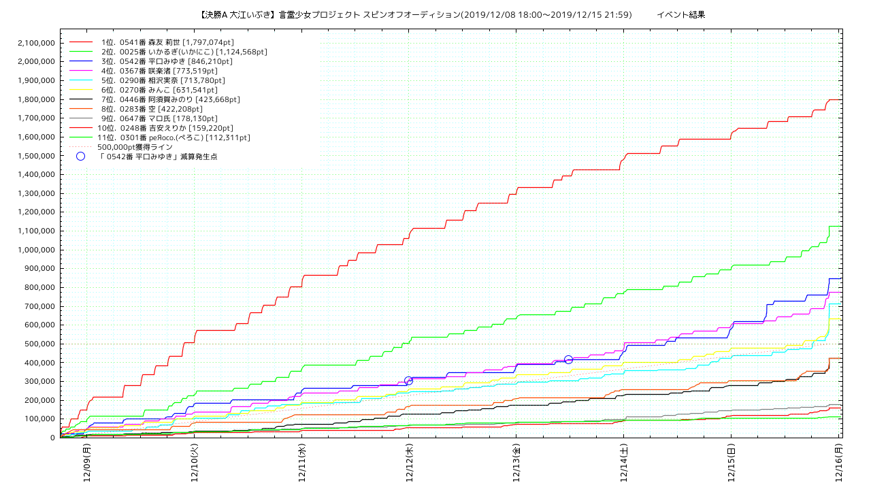Select legend entry '6位. 0270番 みんこ'
Viewport: 871px width, 490px height.
(x=159, y=90)
